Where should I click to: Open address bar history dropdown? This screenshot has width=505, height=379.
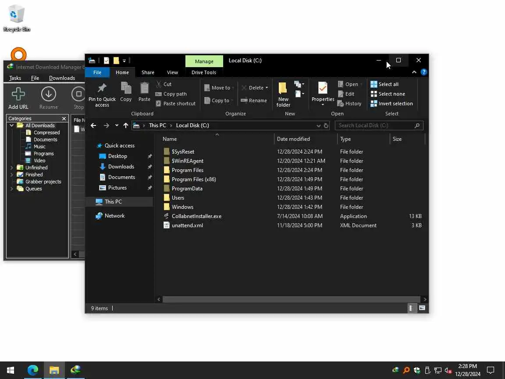[319, 125]
